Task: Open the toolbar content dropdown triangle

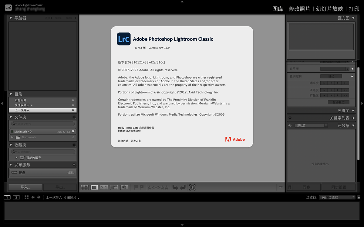Action: (281, 187)
